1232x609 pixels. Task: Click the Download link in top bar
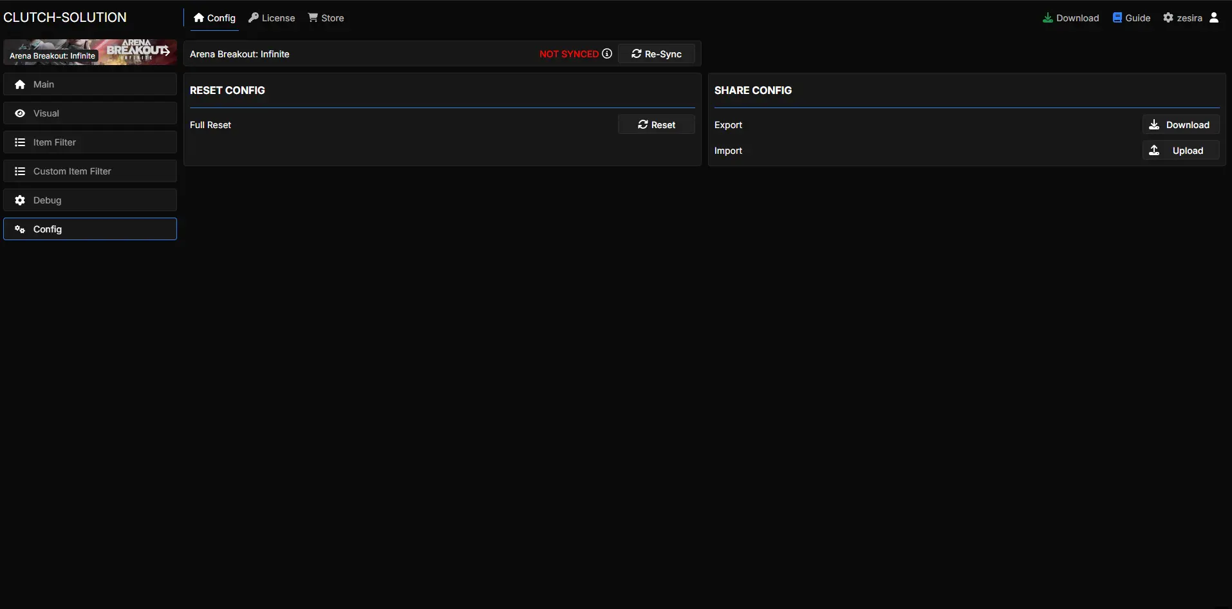(x=1070, y=18)
